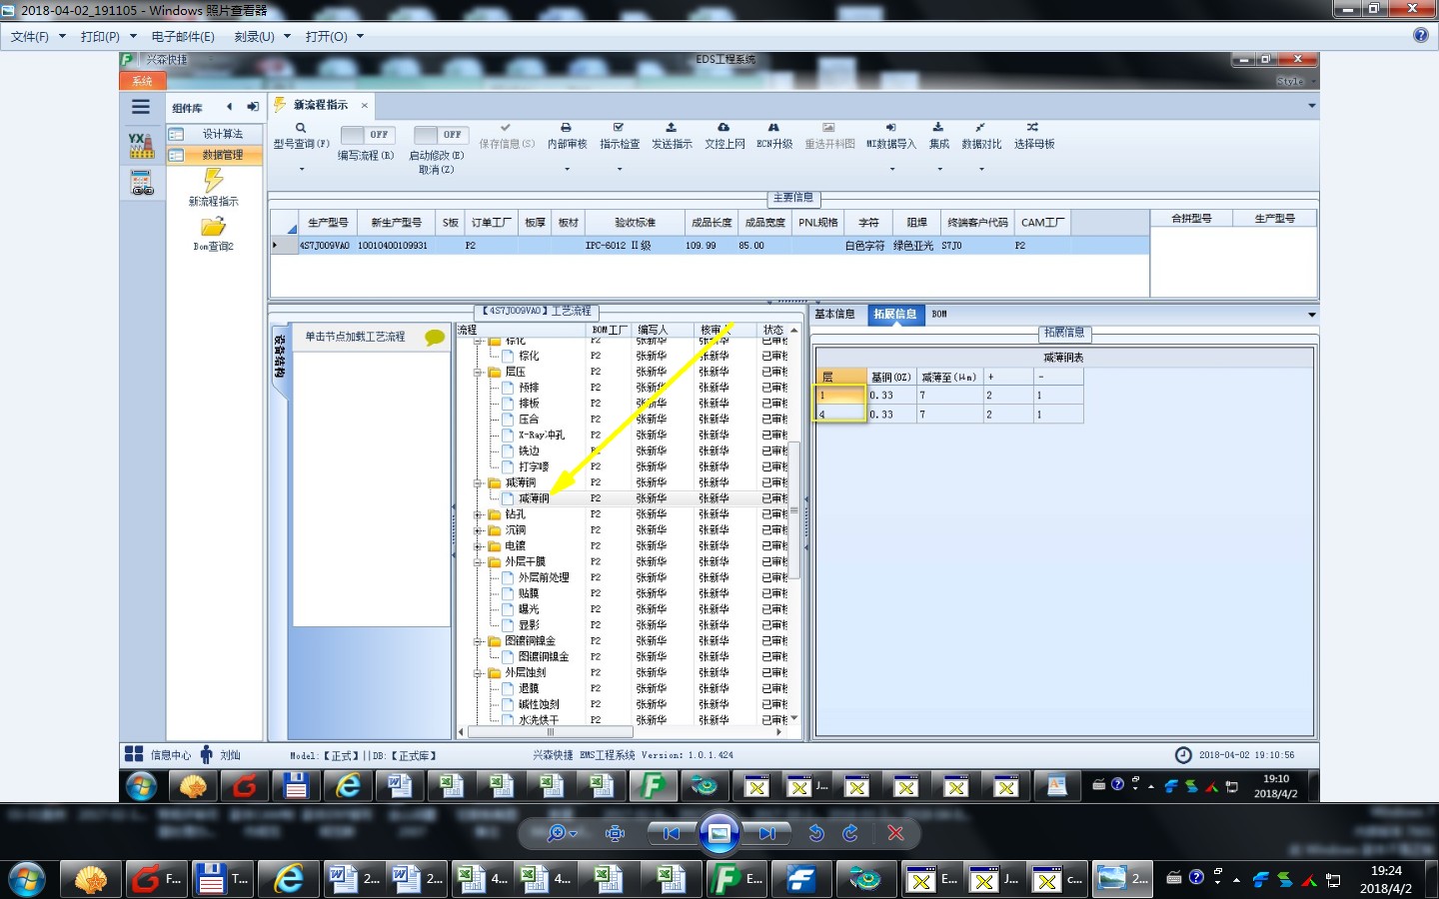Collapse the 层压 folder node
The image size is (1439, 899).
click(479, 372)
